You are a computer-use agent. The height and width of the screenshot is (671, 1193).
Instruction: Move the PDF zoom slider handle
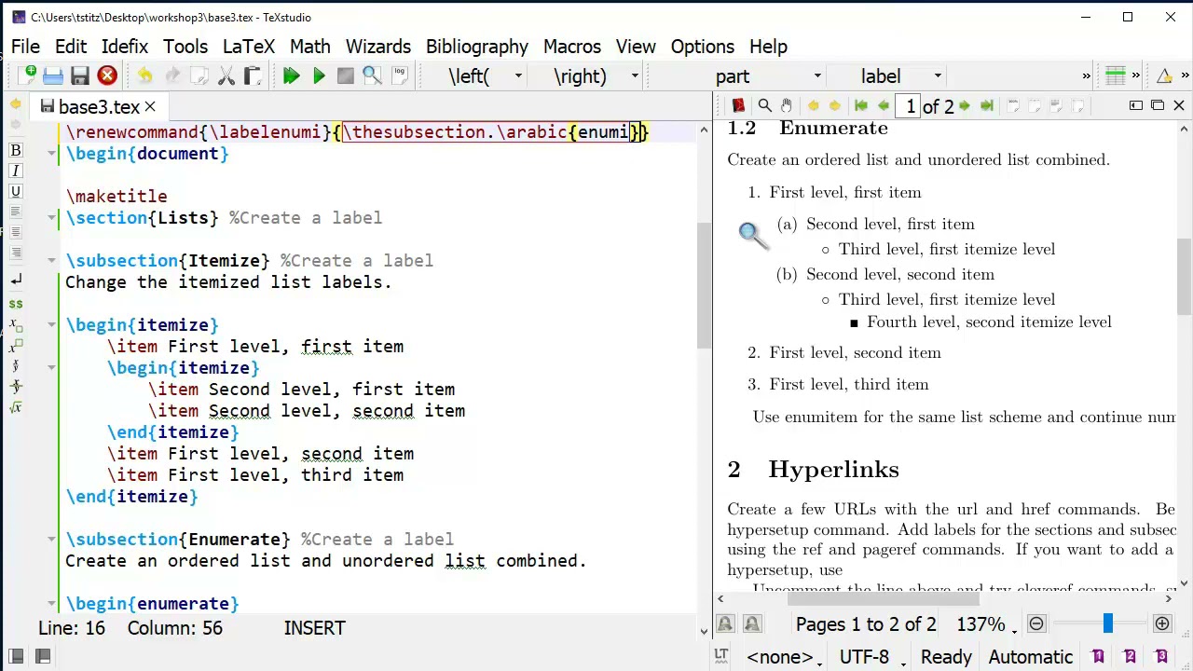click(1107, 623)
